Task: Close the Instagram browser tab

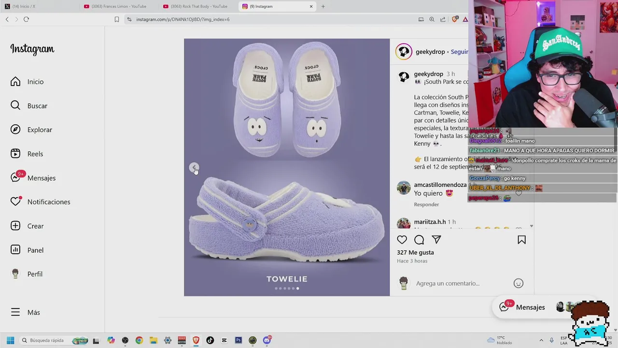Action: 311,6
